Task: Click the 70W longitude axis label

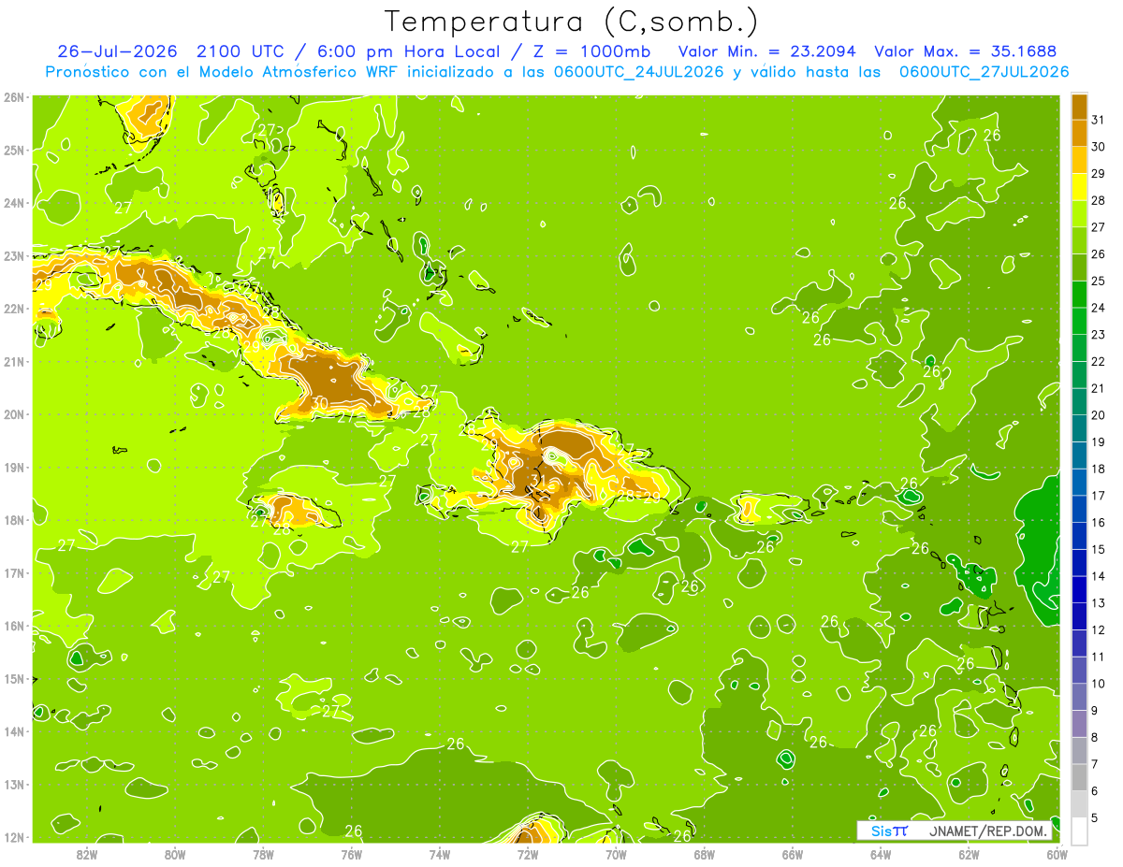Action: (x=616, y=853)
